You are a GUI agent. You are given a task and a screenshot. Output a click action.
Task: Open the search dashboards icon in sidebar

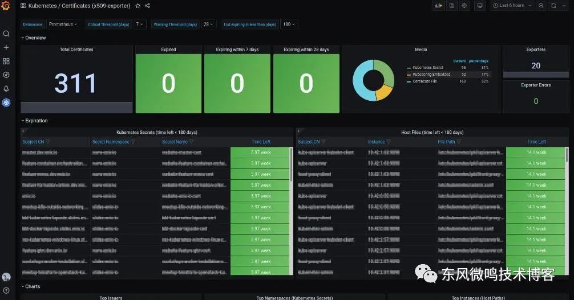coord(6,34)
